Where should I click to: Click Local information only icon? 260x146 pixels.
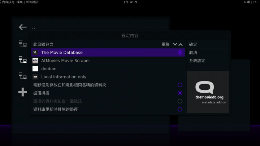[x=35, y=77]
